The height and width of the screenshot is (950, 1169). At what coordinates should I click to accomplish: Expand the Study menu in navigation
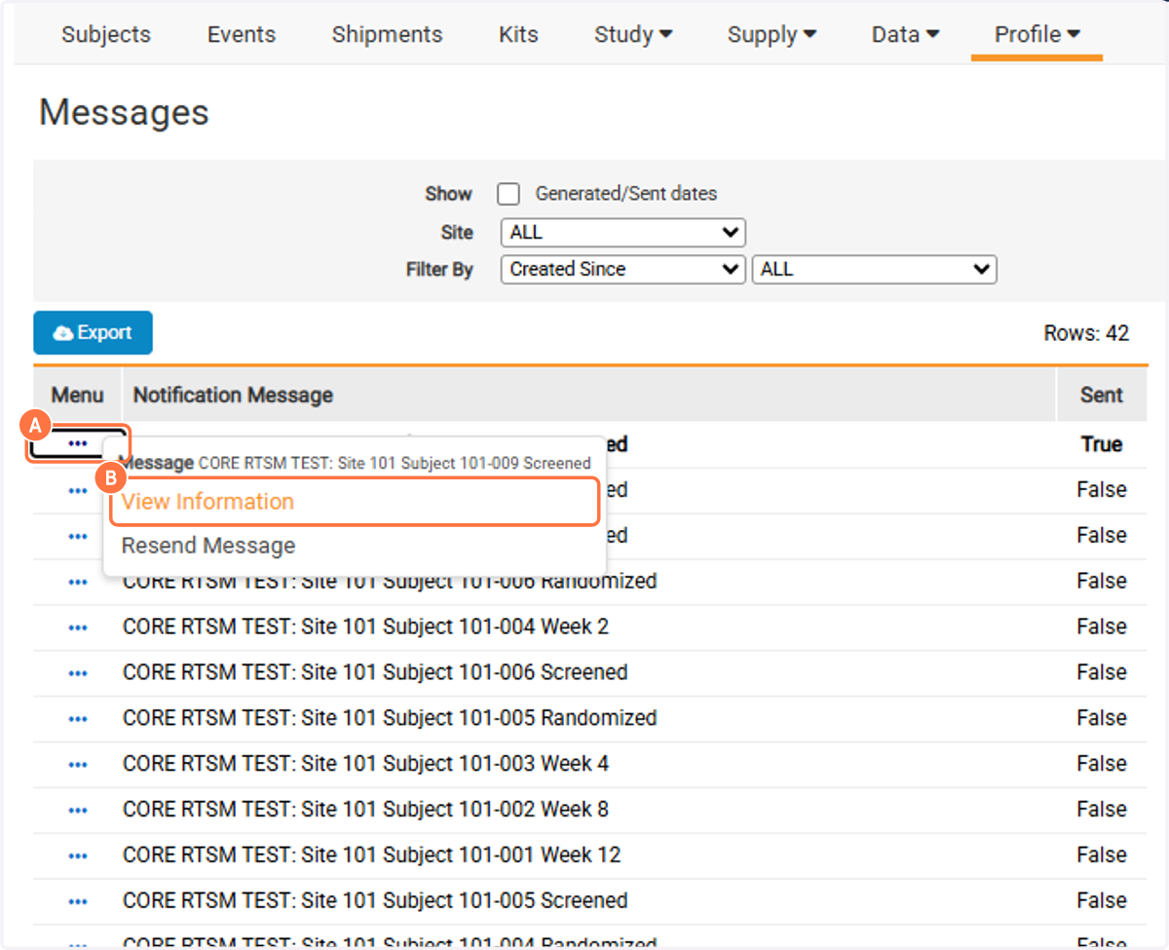click(x=633, y=34)
